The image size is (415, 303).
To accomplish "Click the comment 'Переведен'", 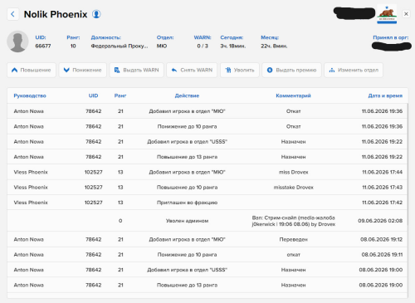I will 294,239.
